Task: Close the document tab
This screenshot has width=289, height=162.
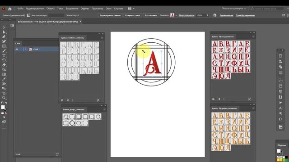Action: point(80,22)
